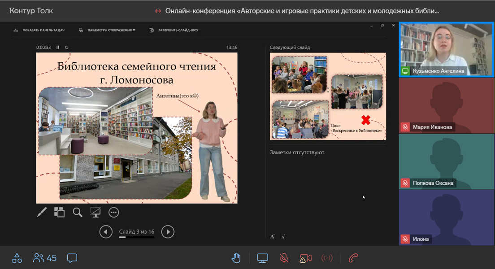Go back to the previous slide
This screenshot has width=495, height=269.
pyautogui.click(x=106, y=232)
